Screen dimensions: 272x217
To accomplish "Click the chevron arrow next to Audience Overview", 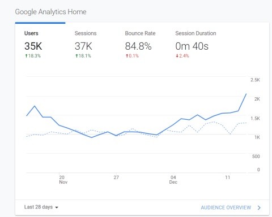I will (x=259, y=207).
